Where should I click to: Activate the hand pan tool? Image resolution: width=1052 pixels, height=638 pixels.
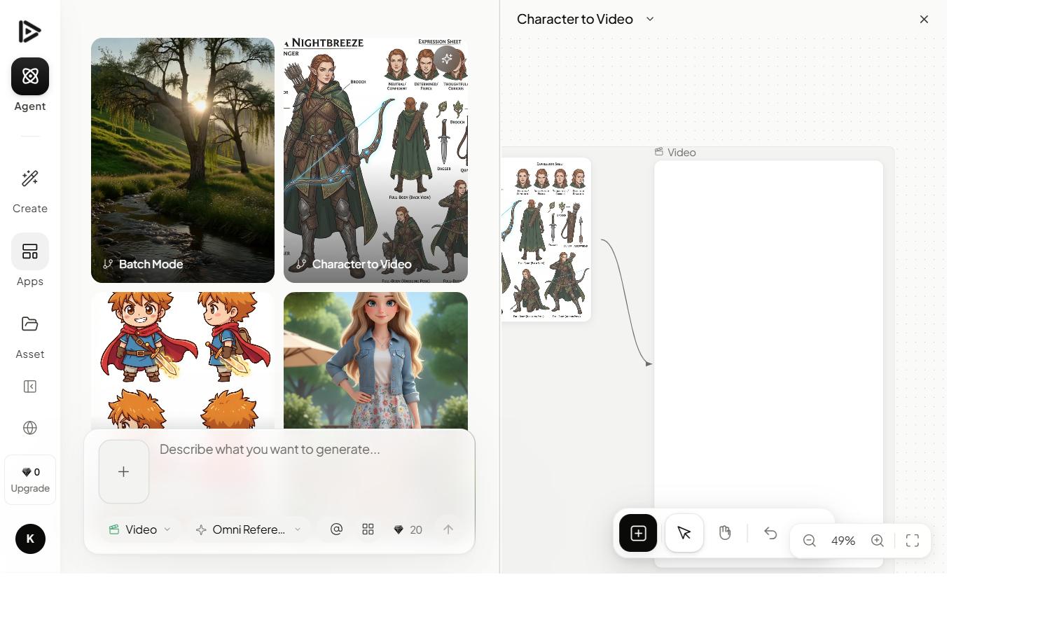click(725, 532)
